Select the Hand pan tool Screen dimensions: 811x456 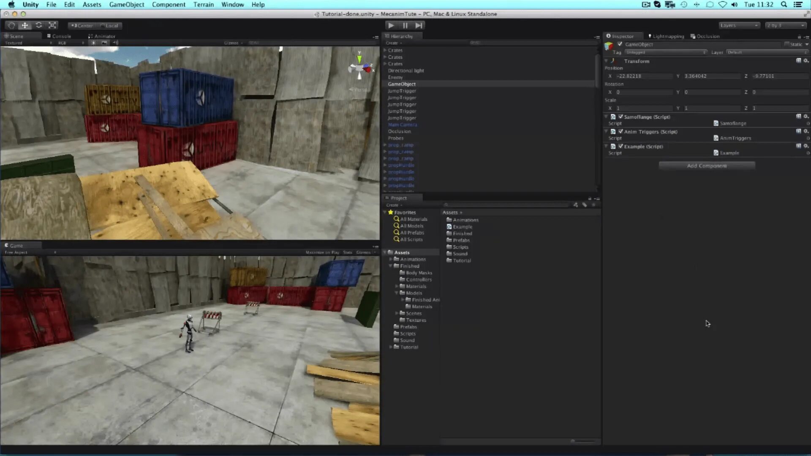tap(11, 25)
